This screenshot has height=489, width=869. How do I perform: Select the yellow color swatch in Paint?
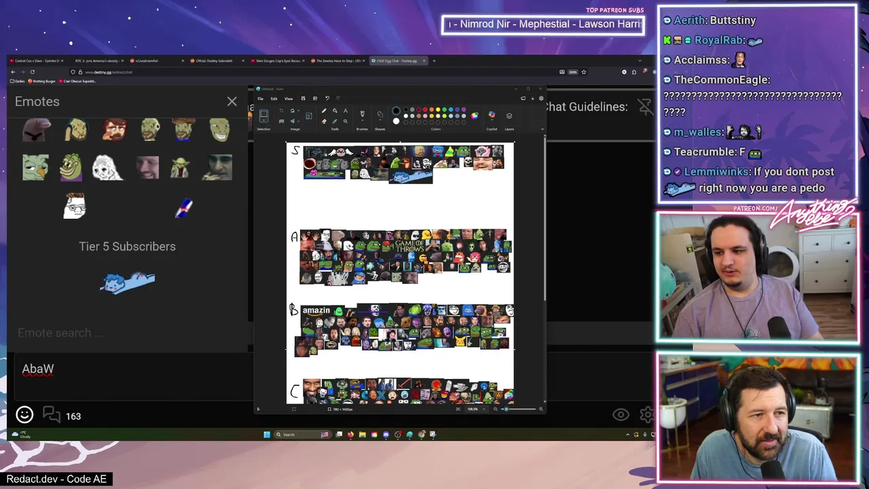[x=438, y=109]
